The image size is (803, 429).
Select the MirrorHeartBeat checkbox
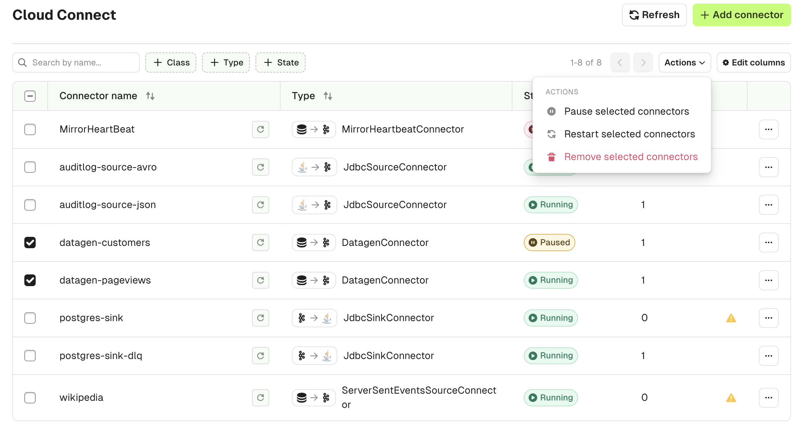click(x=30, y=130)
